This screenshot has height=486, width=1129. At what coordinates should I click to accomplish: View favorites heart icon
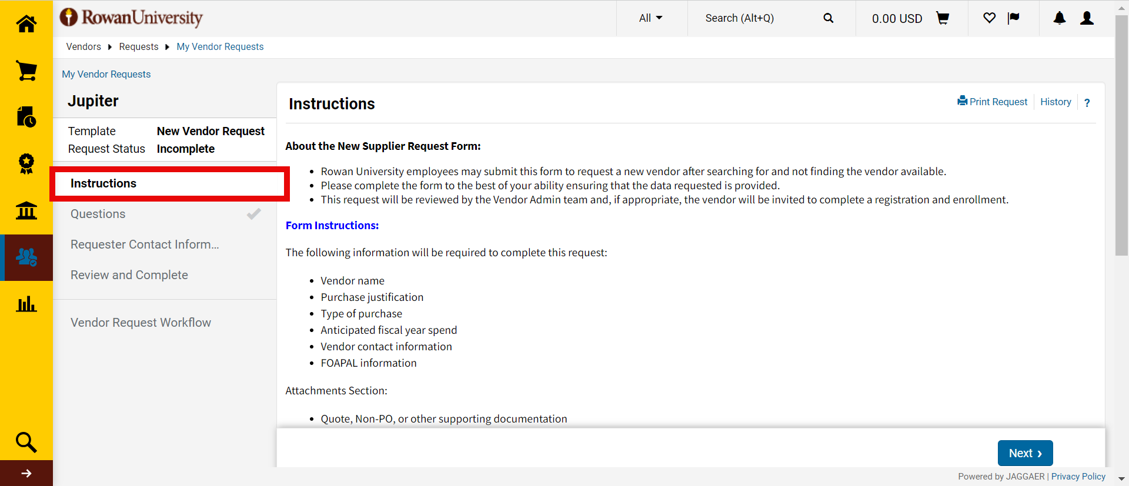coord(989,18)
